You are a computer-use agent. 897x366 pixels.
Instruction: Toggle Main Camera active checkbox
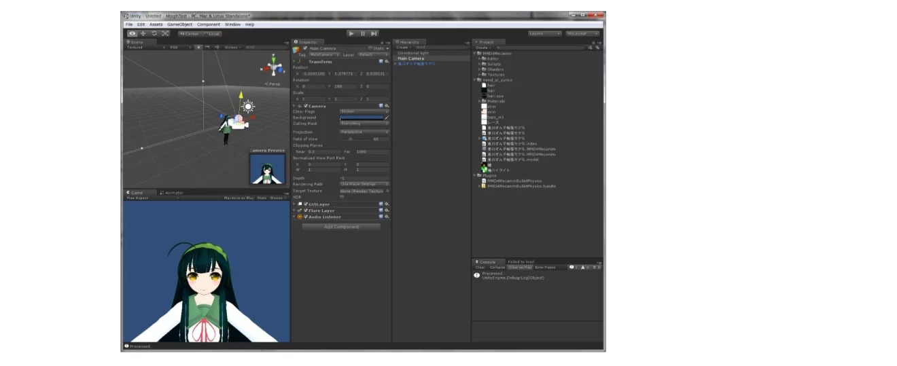click(305, 48)
